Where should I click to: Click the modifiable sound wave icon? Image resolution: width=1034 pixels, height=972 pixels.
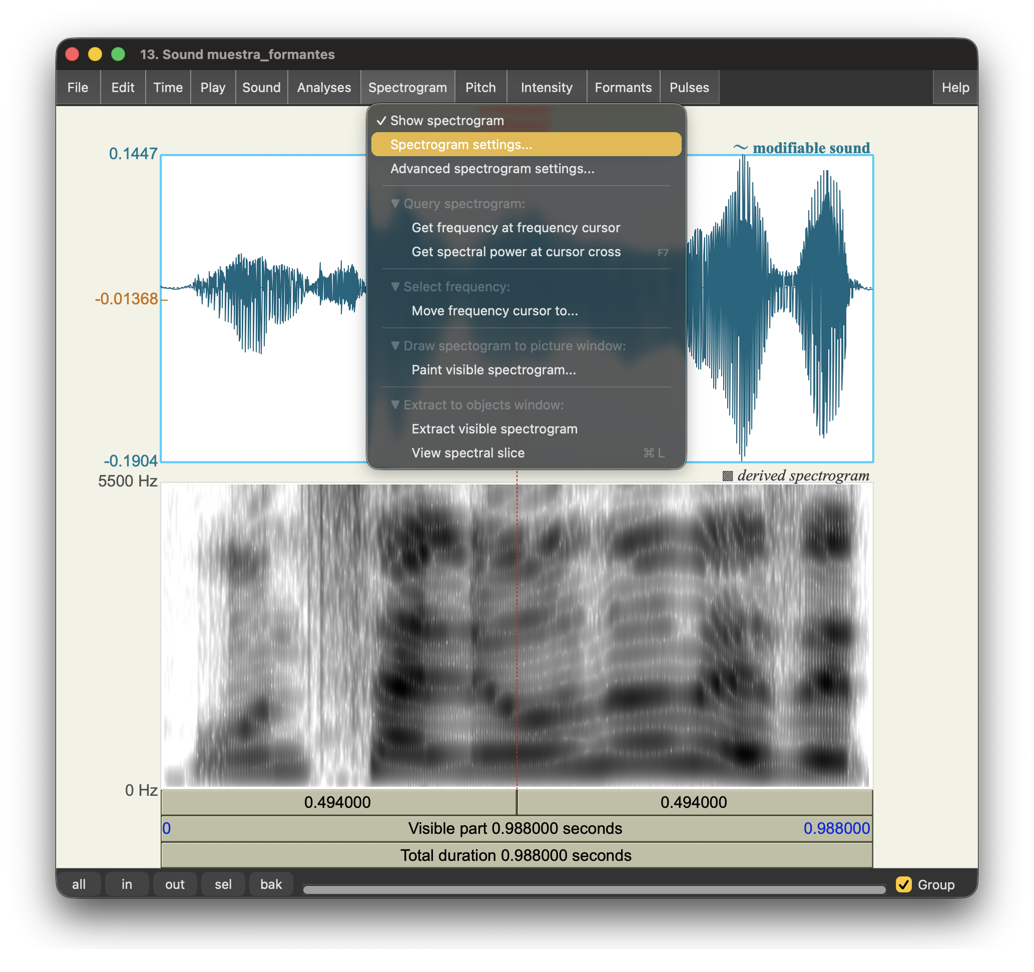click(x=740, y=148)
